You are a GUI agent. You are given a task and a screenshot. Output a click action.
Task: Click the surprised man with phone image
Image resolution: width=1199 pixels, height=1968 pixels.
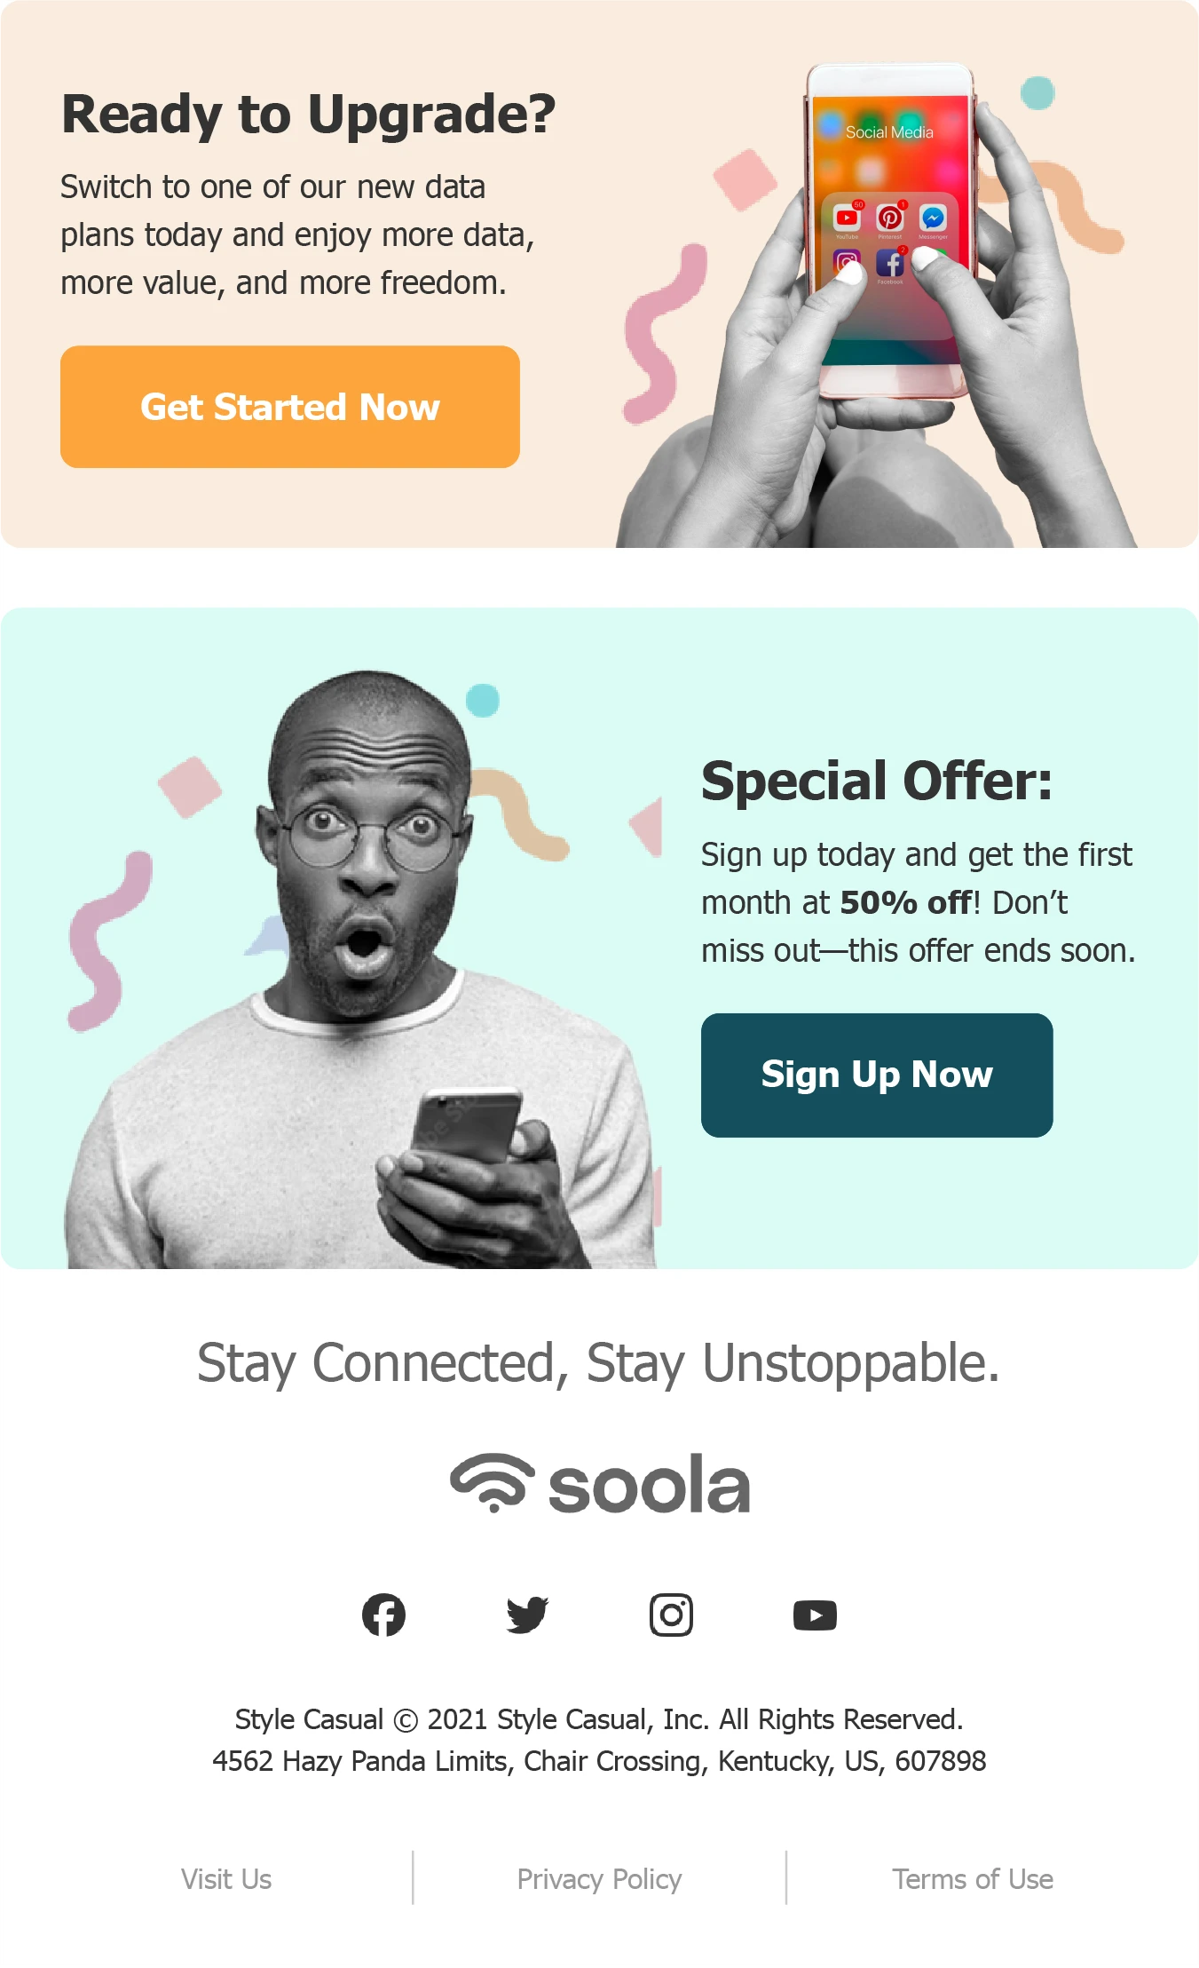click(x=362, y=968)
